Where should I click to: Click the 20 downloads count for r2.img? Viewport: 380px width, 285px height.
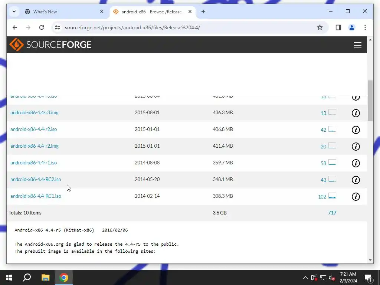(323, 147)
